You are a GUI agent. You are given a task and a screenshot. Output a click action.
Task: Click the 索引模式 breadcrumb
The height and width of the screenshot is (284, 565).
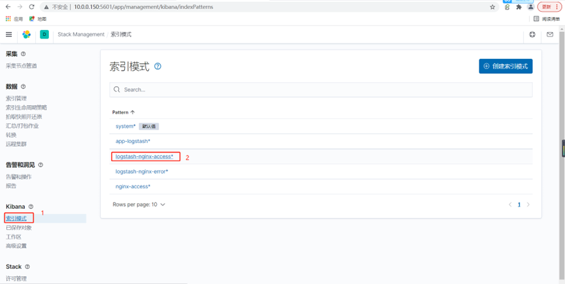(x=121, y=35)
